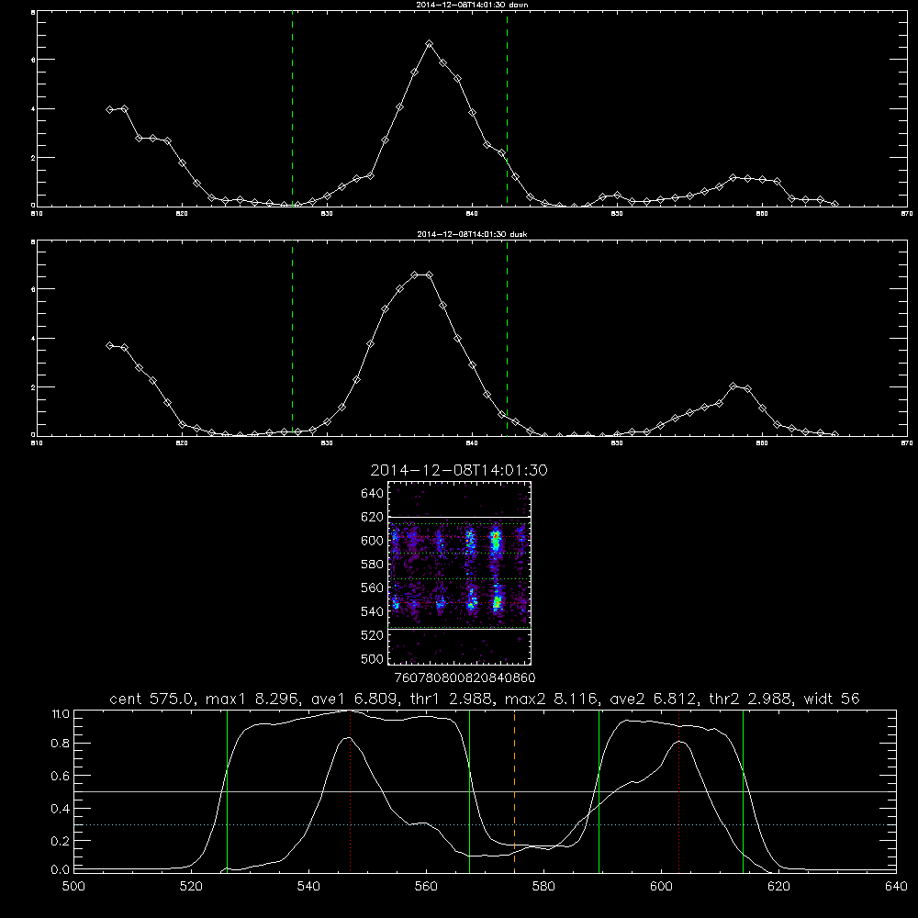918x918 pixels.
Task: Click the left green dashed line in dawn plot
Action: (292, 111)
